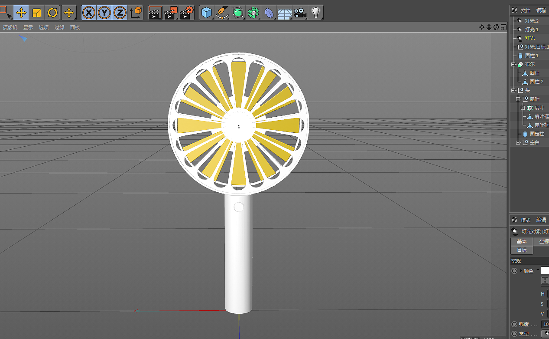Click the live selection tool icon
The height and width of the screenshot is (339, 549).
6,13
